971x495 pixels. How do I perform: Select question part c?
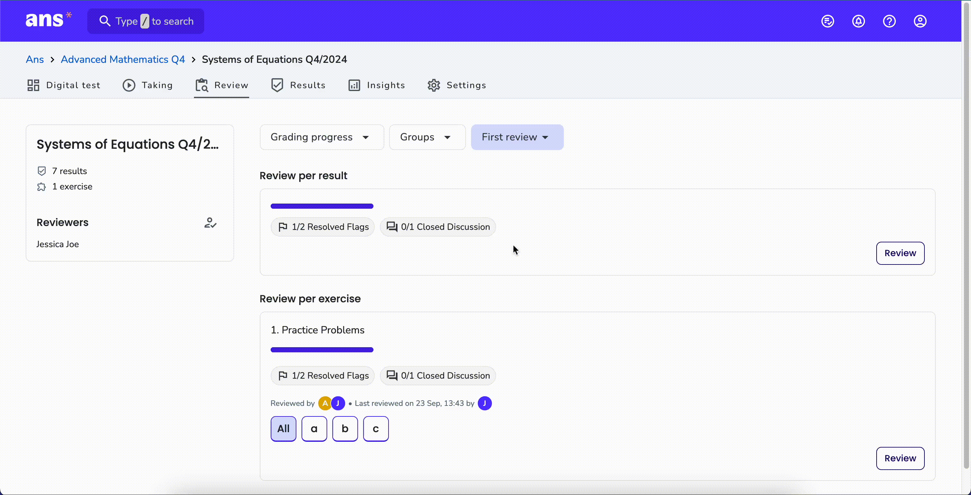[376, 429]
